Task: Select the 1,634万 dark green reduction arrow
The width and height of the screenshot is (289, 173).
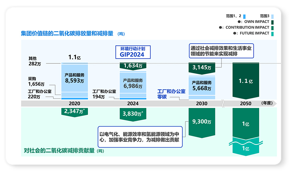Action: [133, 66]
